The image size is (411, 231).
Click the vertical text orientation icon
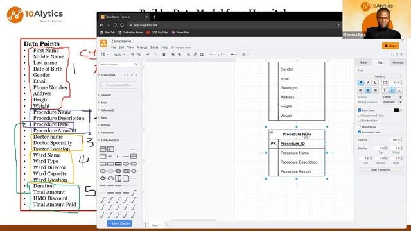coord(385,83)
